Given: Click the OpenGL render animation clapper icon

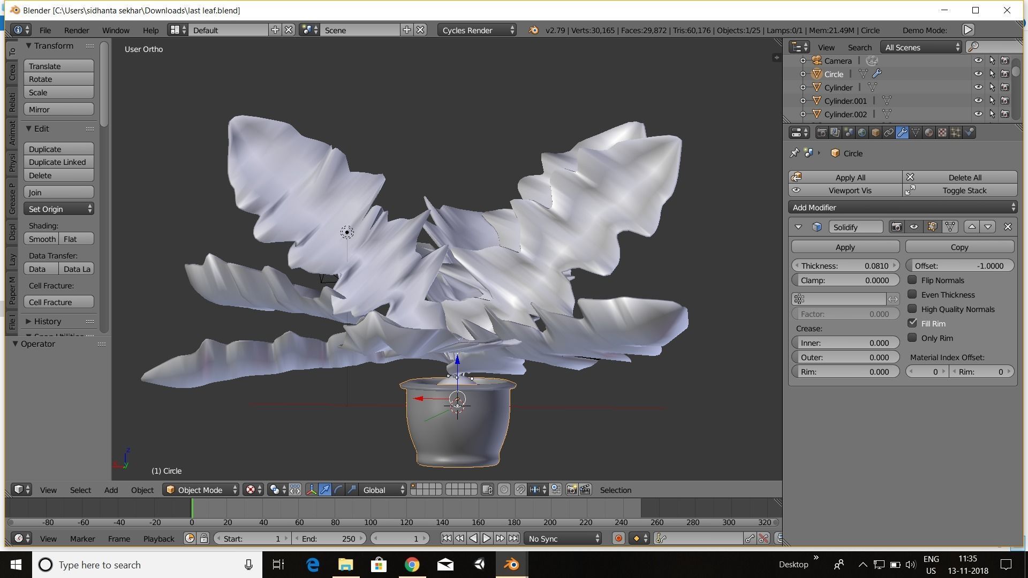Looking at the screenshot, I should click(x=585, y=490).
